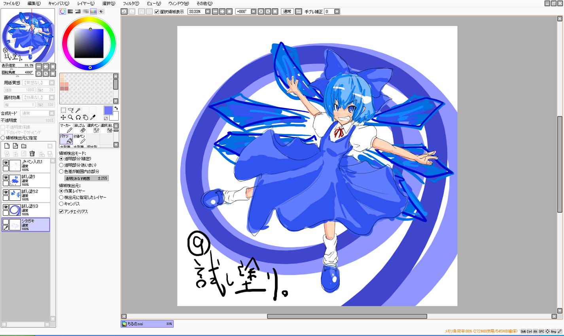
Task: Hide the 試し塗り layer
Action: tap(6, 177)
